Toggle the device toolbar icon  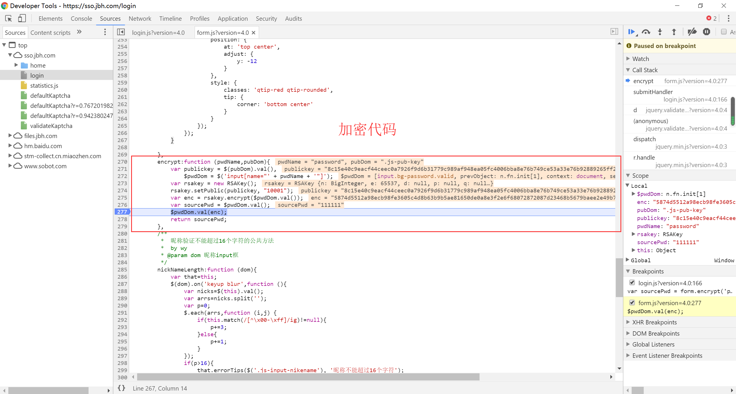click(22, 18)
